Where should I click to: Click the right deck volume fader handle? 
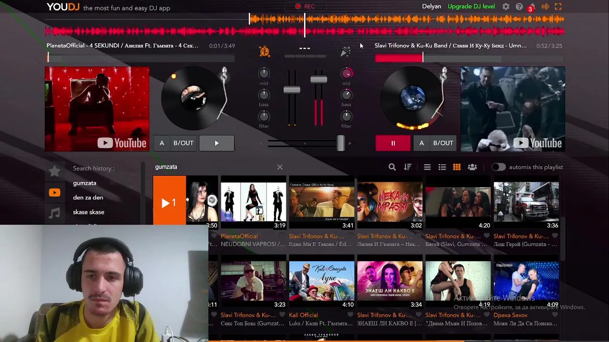click(319, 79)
